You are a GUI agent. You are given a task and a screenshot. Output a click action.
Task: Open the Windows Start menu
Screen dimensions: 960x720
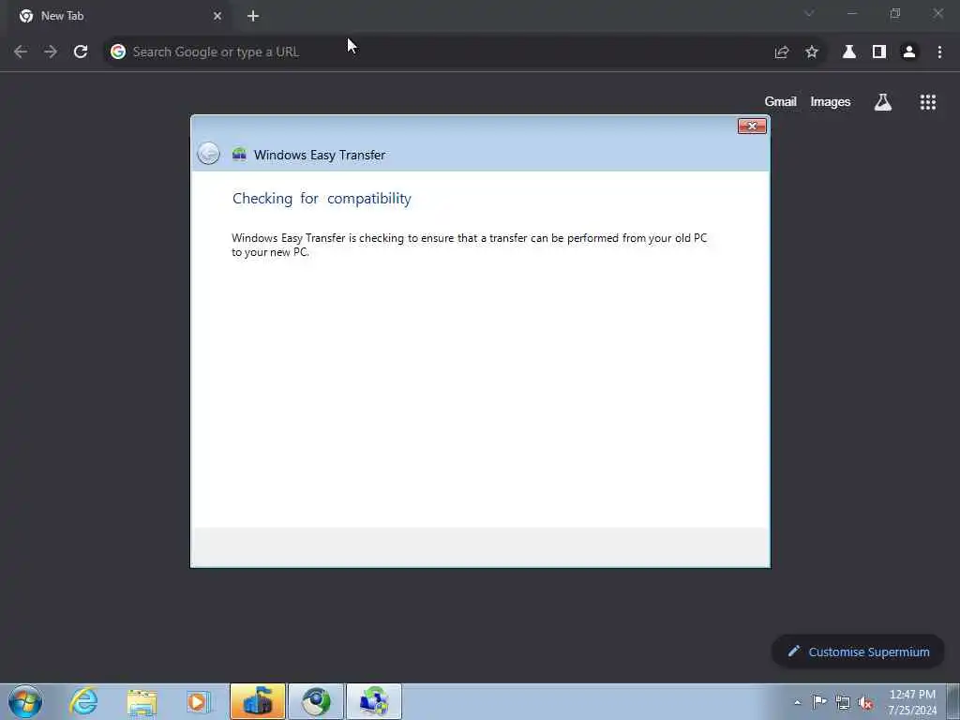(25, 701)
